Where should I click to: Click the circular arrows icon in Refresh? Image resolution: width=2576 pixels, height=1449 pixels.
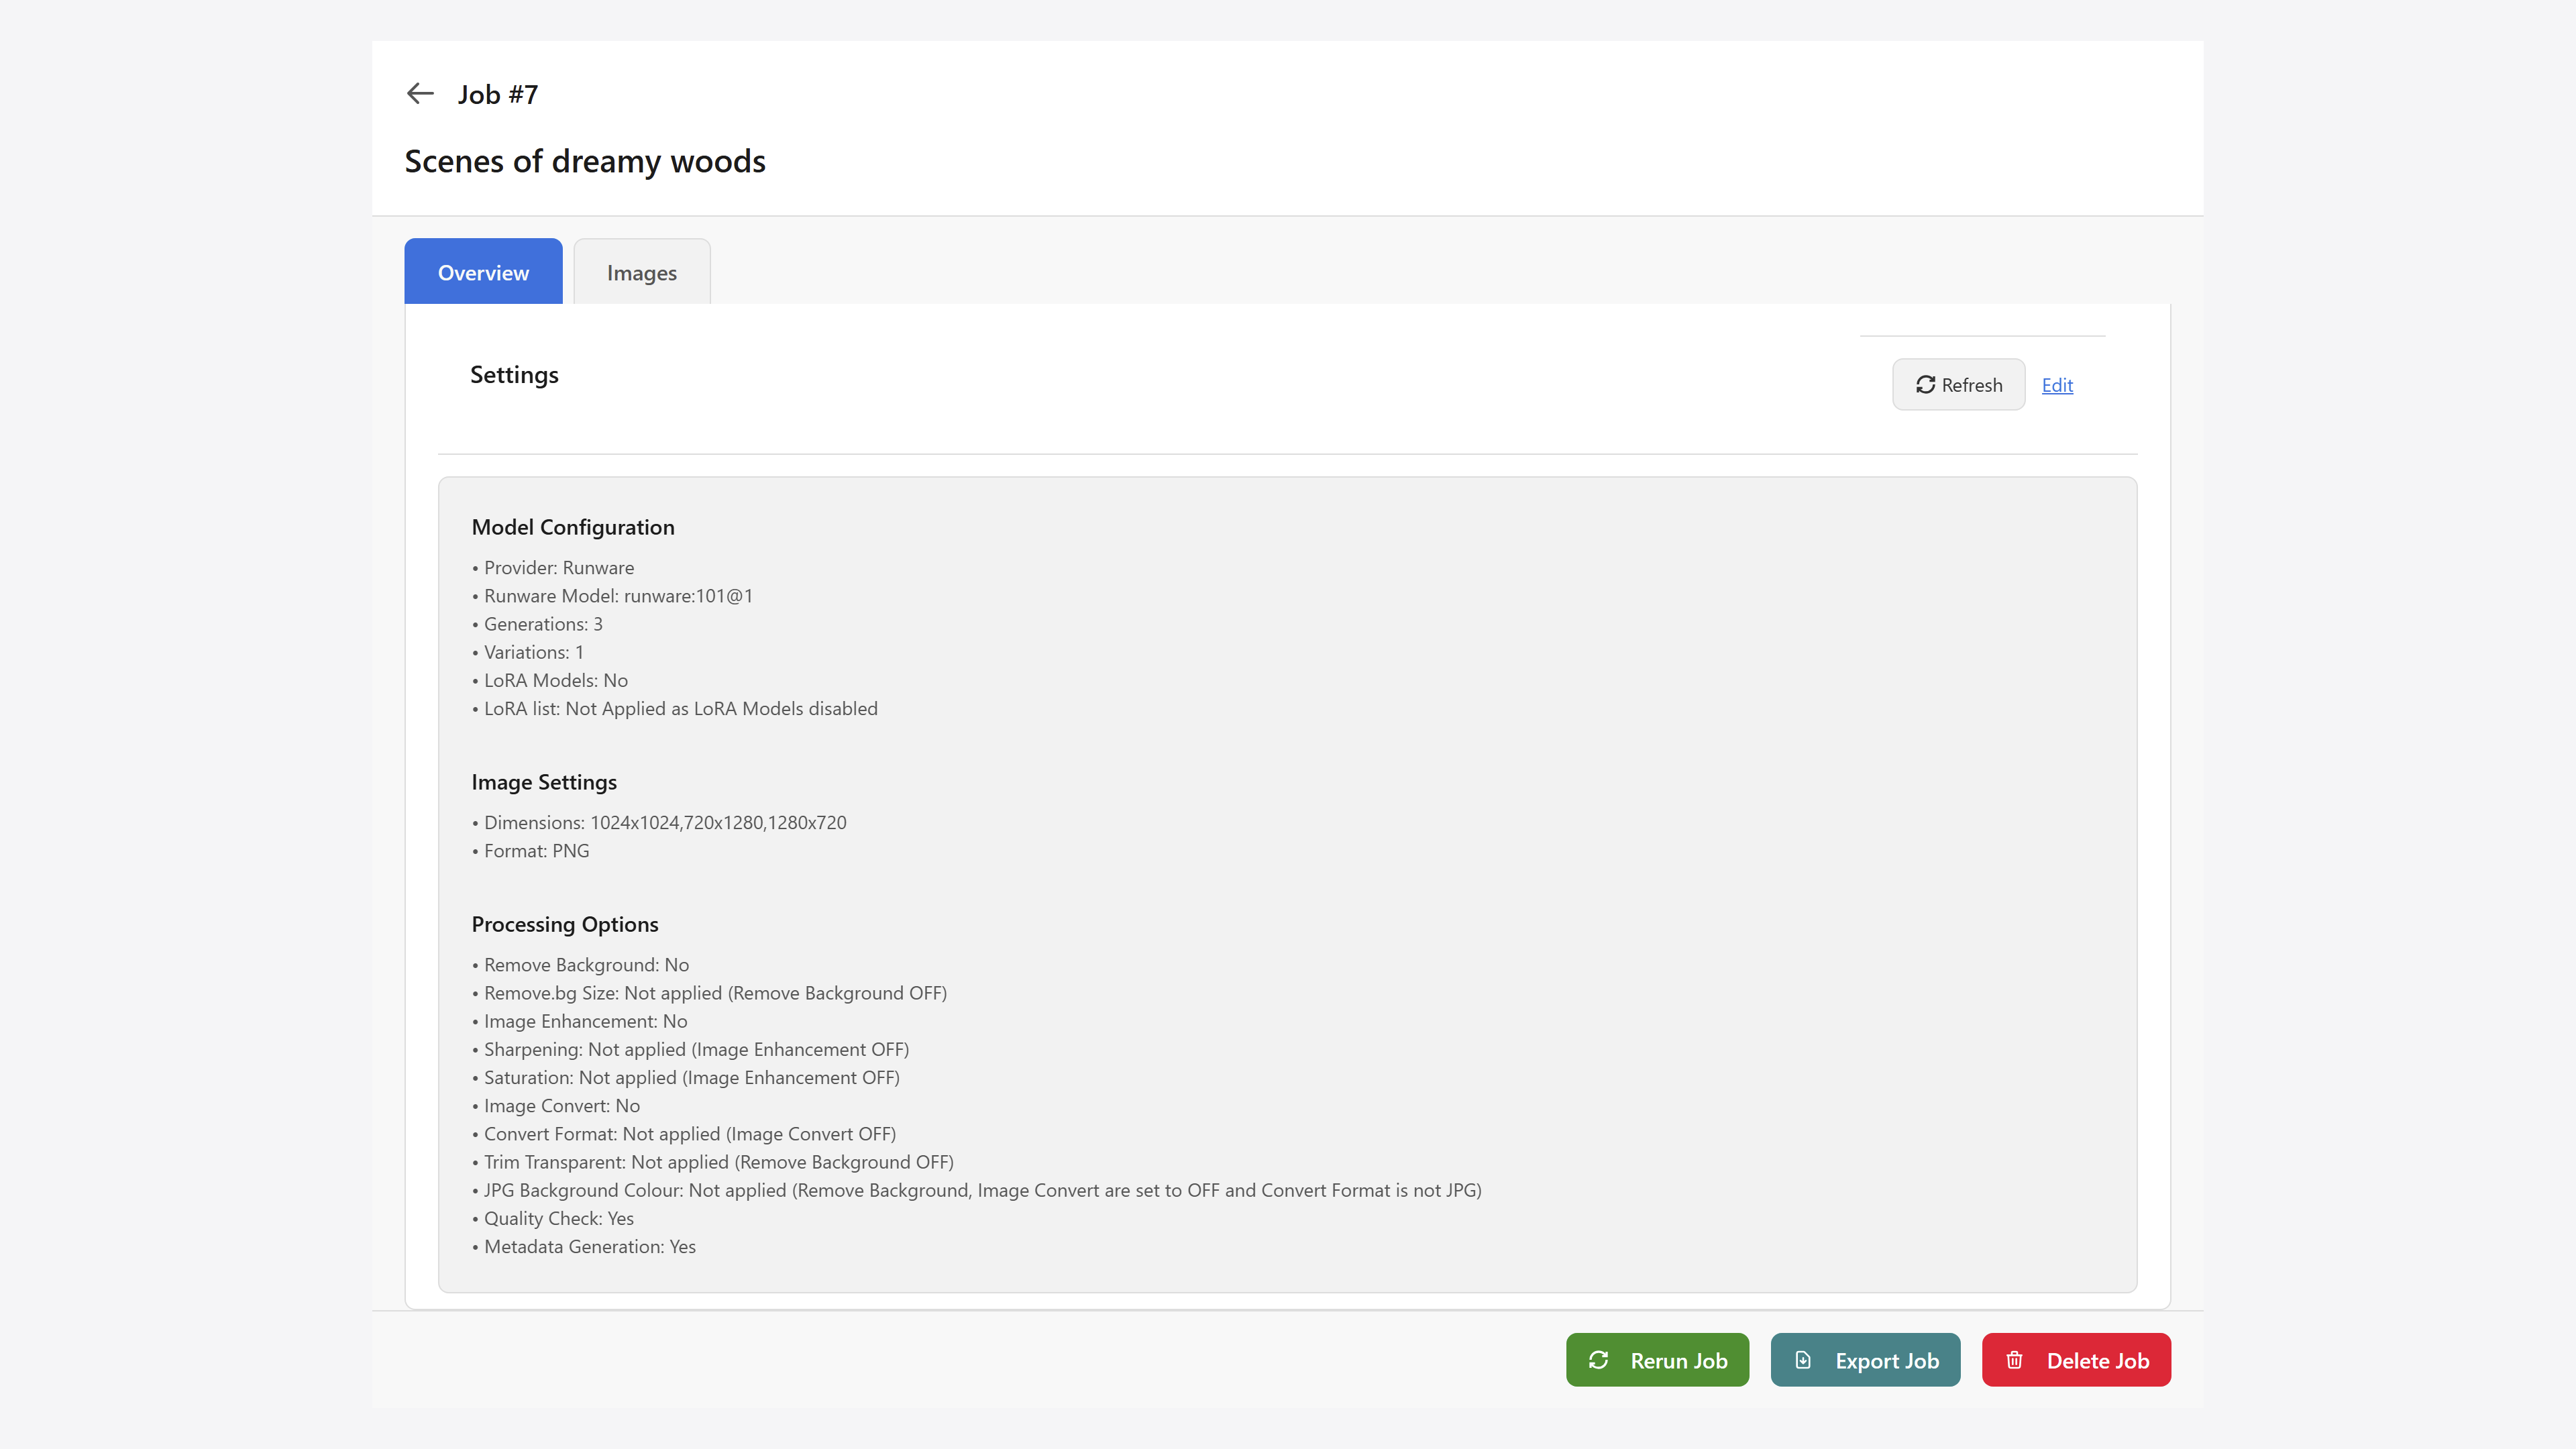point(1925,385)
